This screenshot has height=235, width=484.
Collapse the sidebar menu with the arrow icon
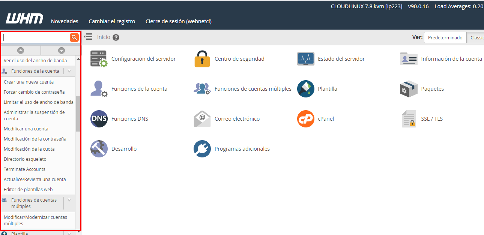[x=88, y=37]
